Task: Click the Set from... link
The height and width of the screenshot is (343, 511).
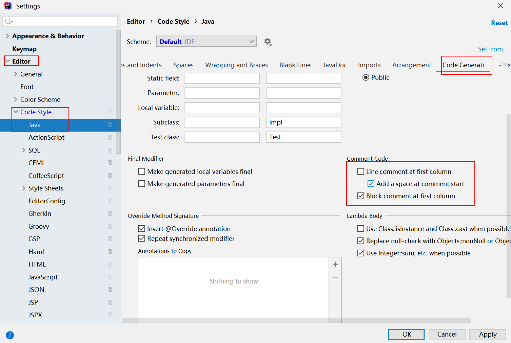Action: point(492,49)
